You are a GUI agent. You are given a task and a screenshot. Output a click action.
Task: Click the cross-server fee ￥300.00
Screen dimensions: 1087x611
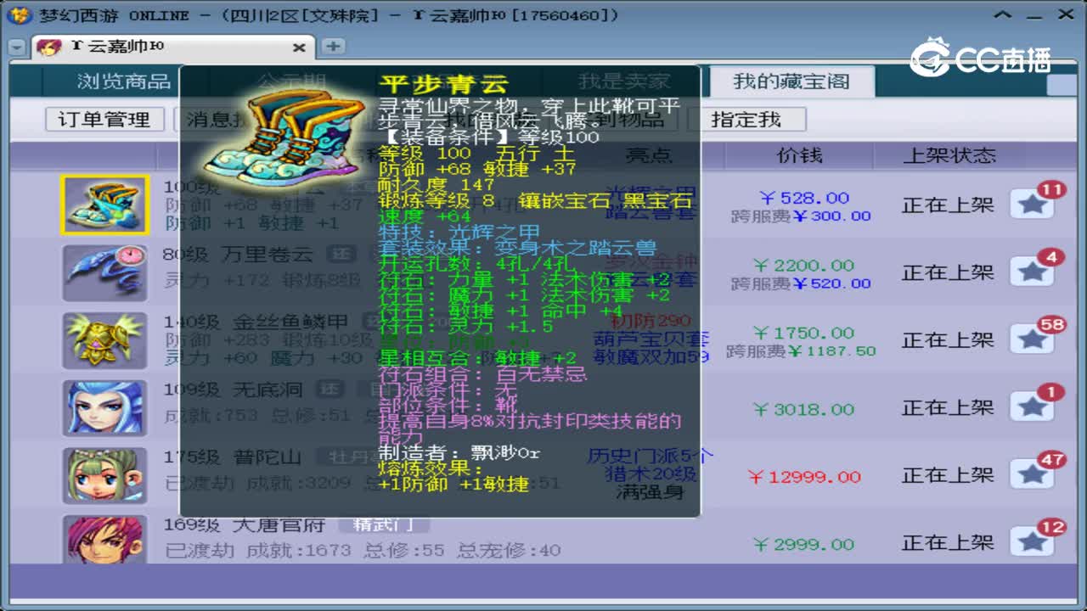(802, 216)
